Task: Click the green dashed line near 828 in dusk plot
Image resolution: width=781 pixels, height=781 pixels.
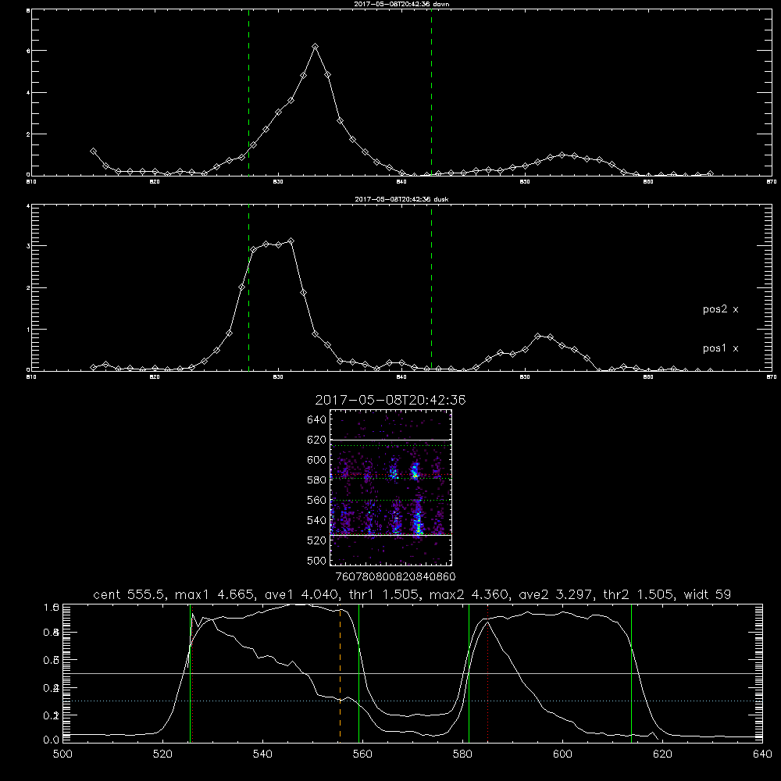Action: pos(248,287)
